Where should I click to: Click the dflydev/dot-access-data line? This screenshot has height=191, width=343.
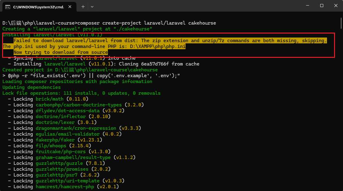pos(66,111)
